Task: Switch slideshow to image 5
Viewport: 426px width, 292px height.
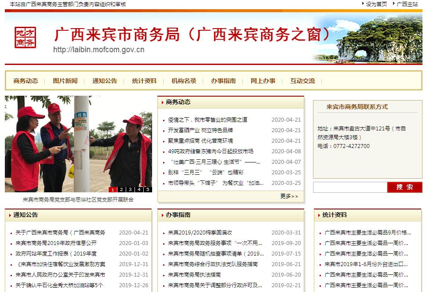Action: click(x=148, y=189)
